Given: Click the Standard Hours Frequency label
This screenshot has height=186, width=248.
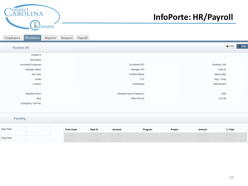Looking at the screenshot, I should tap(131, 94).
